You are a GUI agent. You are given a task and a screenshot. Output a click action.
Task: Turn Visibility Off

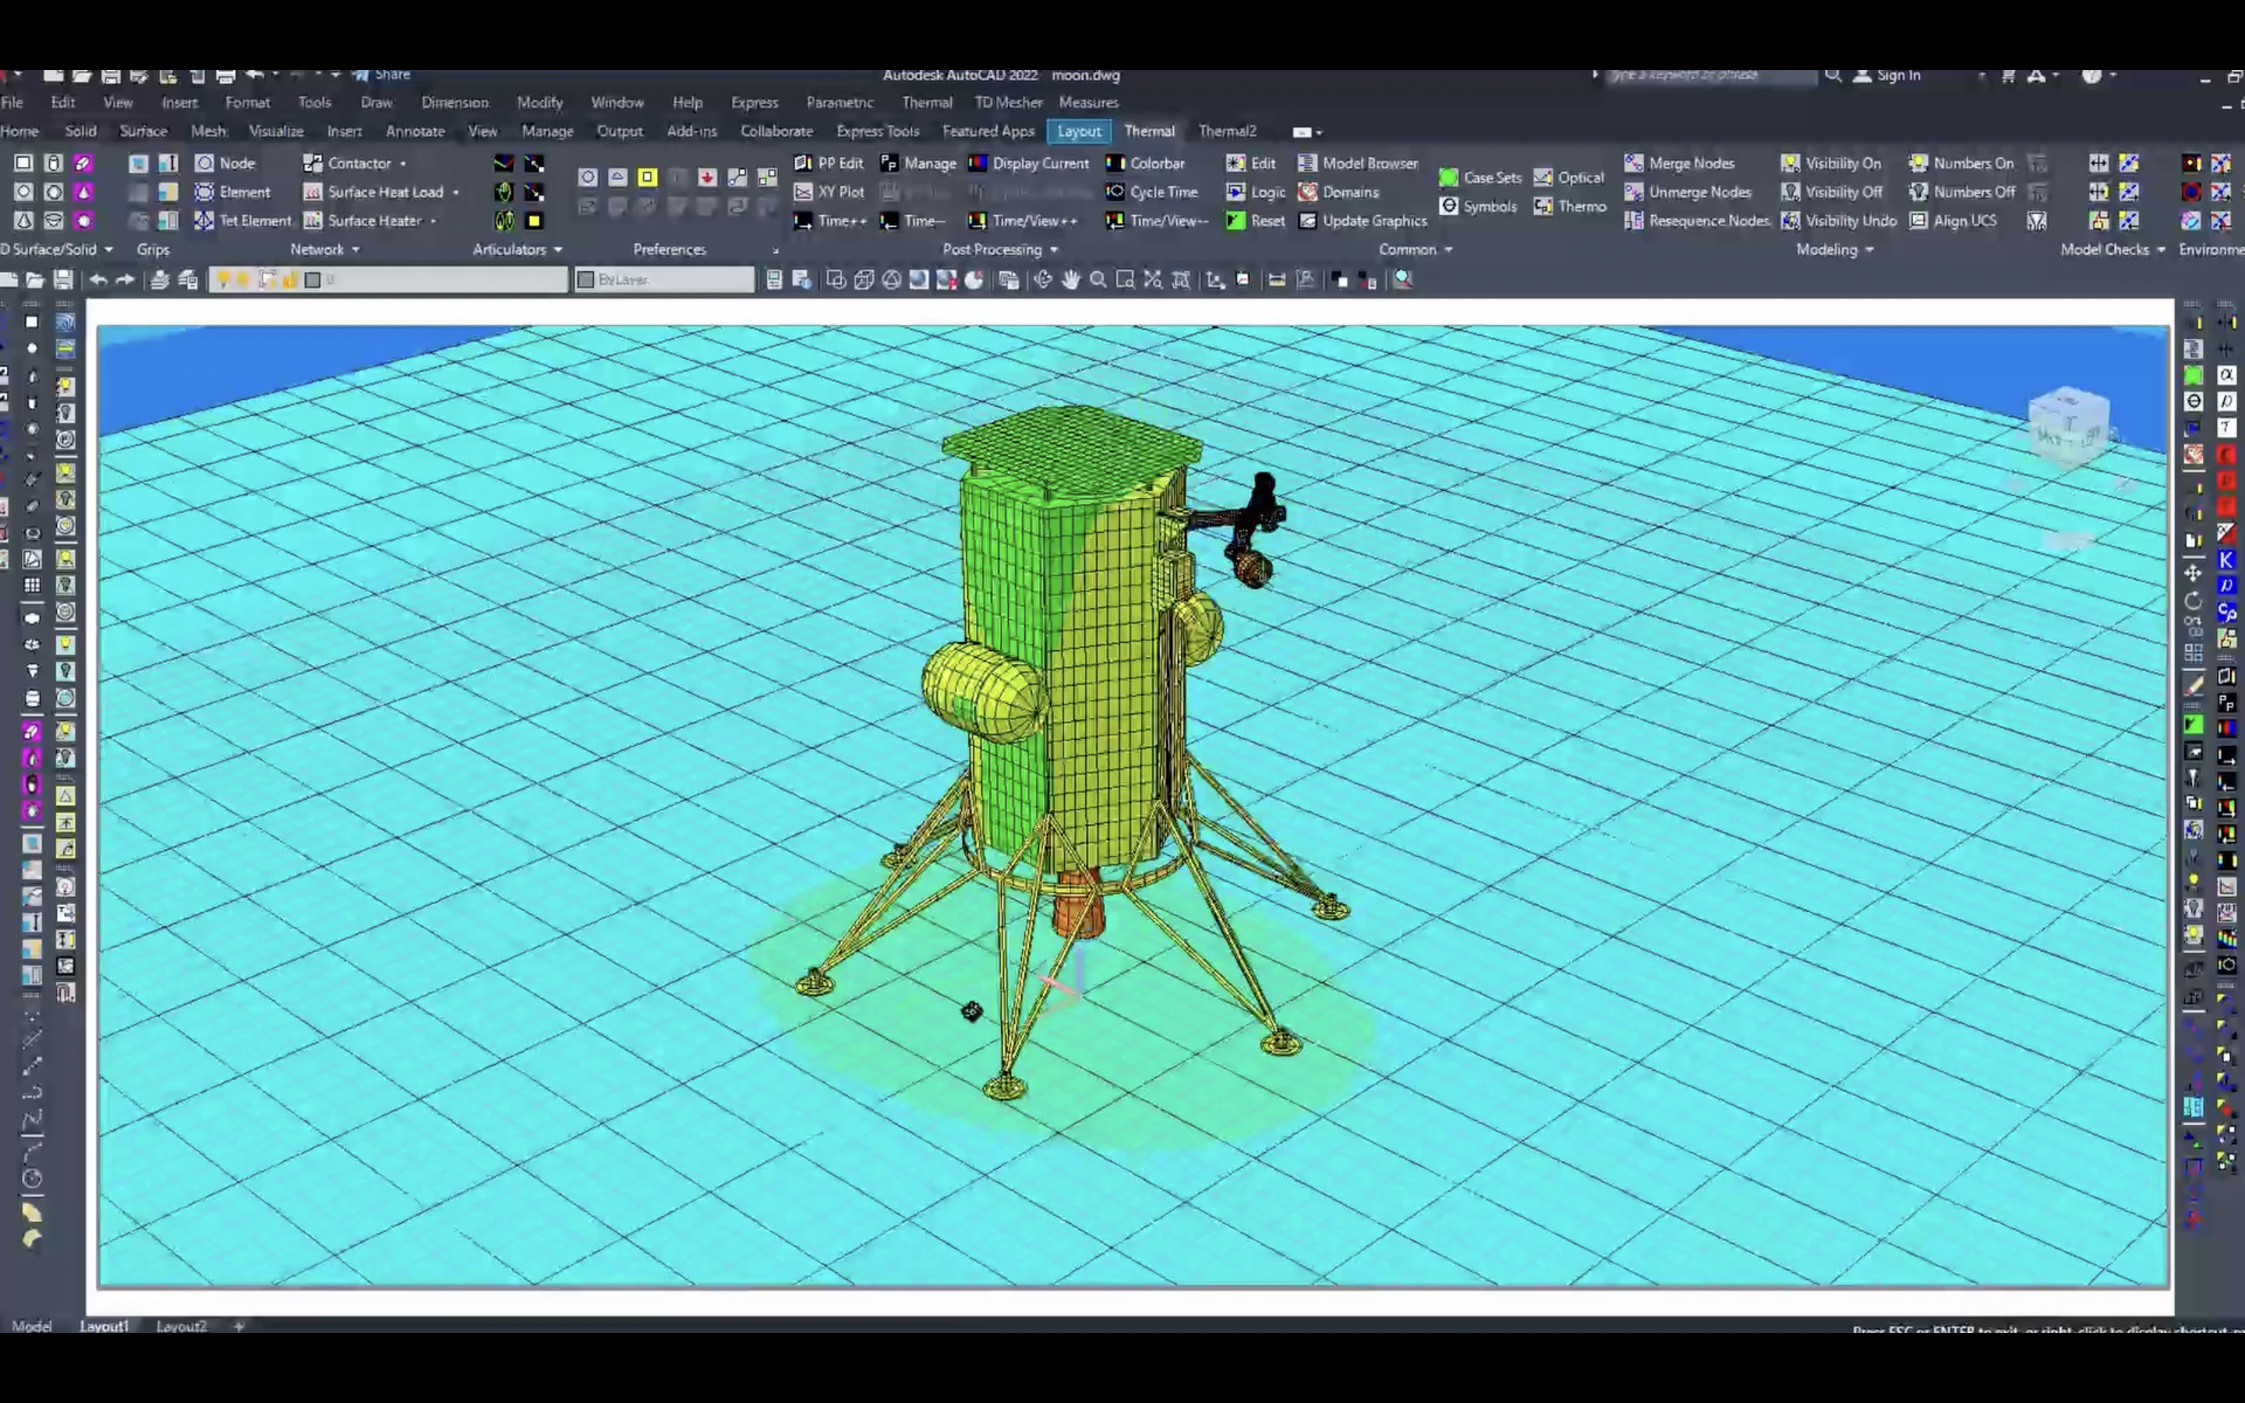1831,192
